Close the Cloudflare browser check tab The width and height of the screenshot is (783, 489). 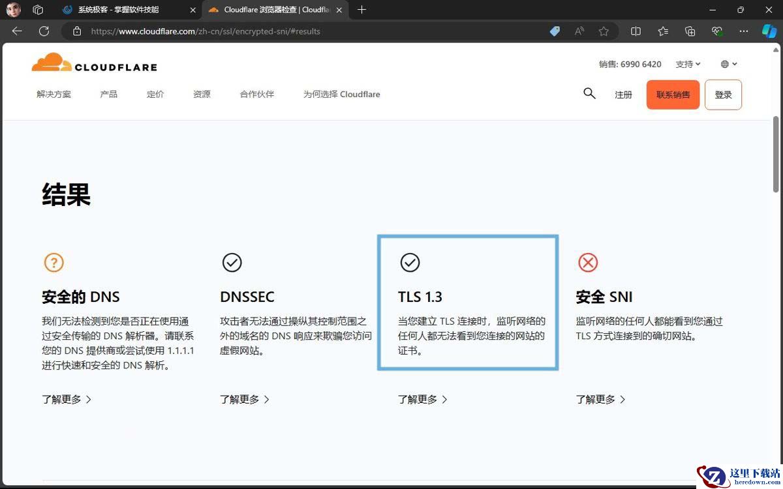click(x=339, y=10)
